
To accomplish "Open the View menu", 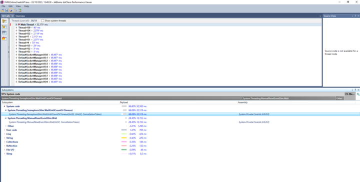I will coord(18,6).
